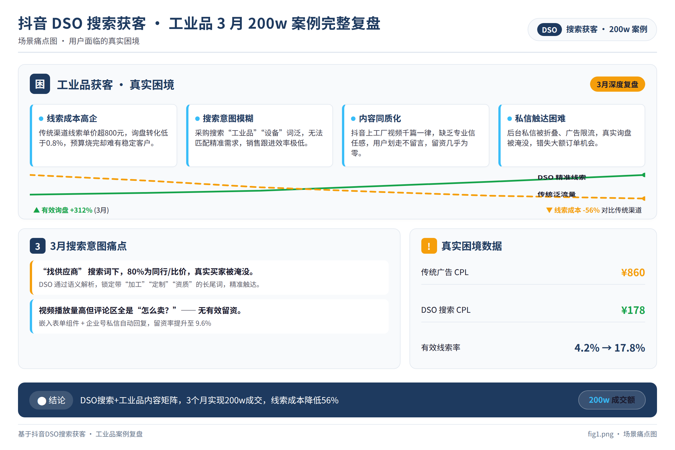Screen dimensions: 675x450
Task: Click the numbered 3 icon of 搜索意图痛点 section
Action: 38,246
